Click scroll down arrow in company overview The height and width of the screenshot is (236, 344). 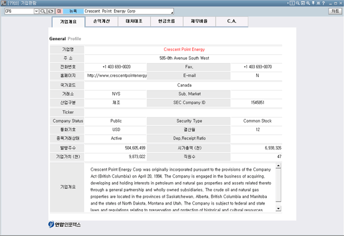point(278,209)
